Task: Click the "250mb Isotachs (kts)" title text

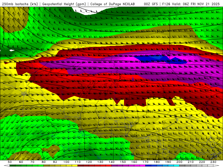Action: coord(20,4)
